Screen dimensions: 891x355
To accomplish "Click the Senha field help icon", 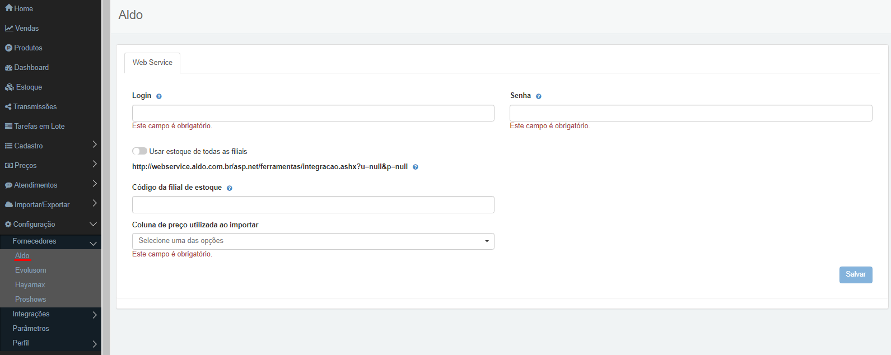I will click(539, 96).
